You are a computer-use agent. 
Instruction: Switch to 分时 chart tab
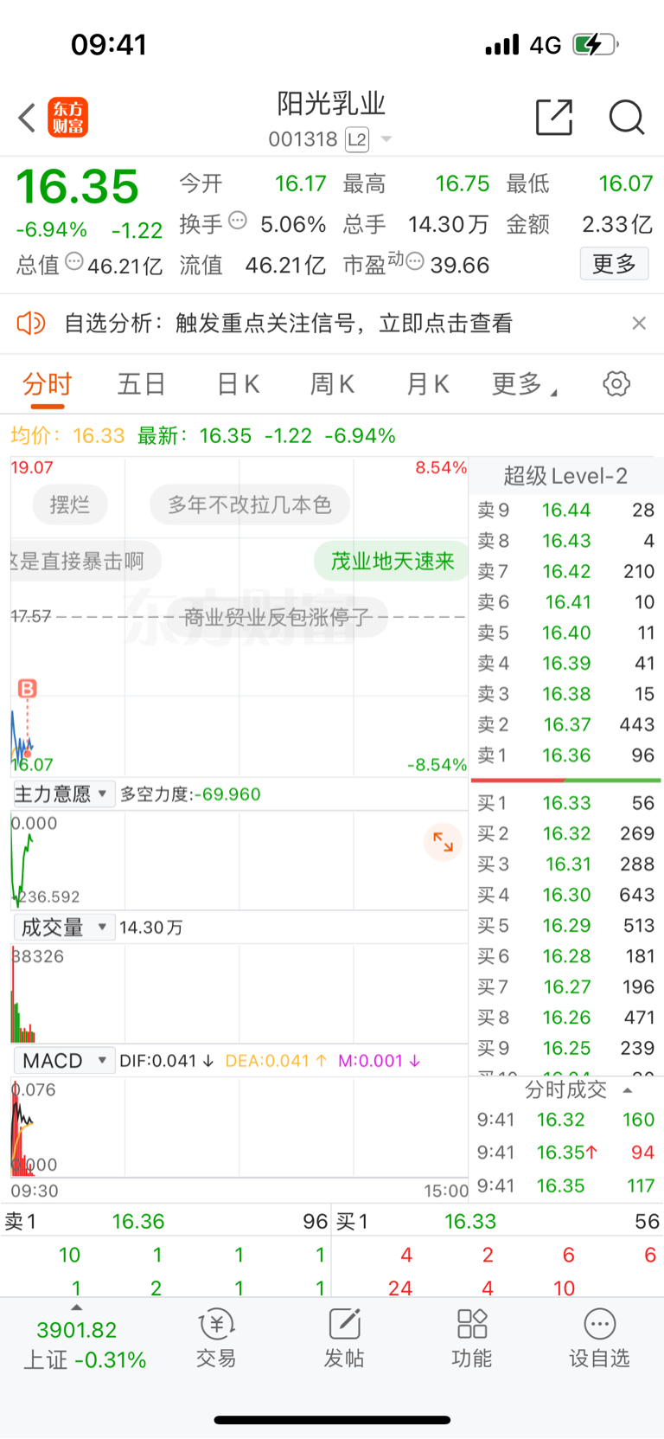(x=47, y=383)
